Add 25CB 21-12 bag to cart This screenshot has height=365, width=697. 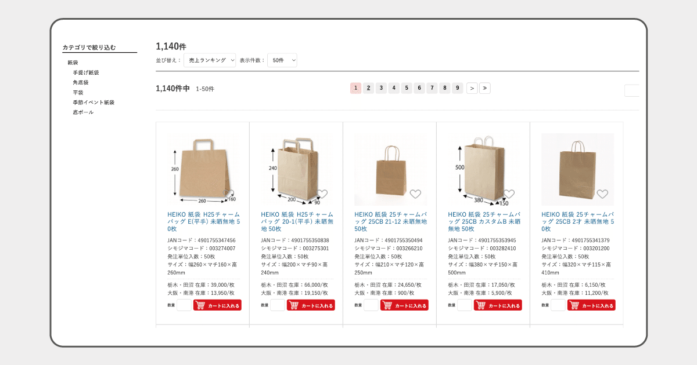[x=404, y=305]
